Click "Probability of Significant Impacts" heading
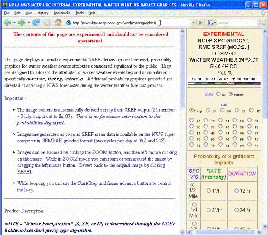Screen dimensions: 268x235 tap(224, 159)
